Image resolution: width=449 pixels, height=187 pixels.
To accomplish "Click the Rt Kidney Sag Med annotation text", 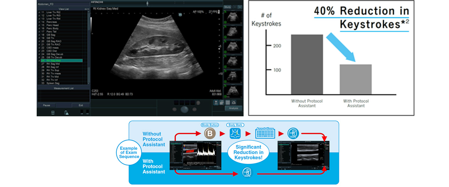I will [106, 8].
